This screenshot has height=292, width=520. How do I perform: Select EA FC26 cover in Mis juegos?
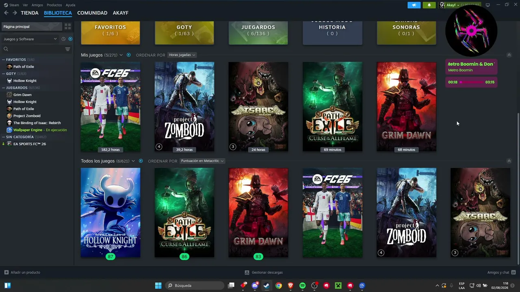(x=110, y=107)
